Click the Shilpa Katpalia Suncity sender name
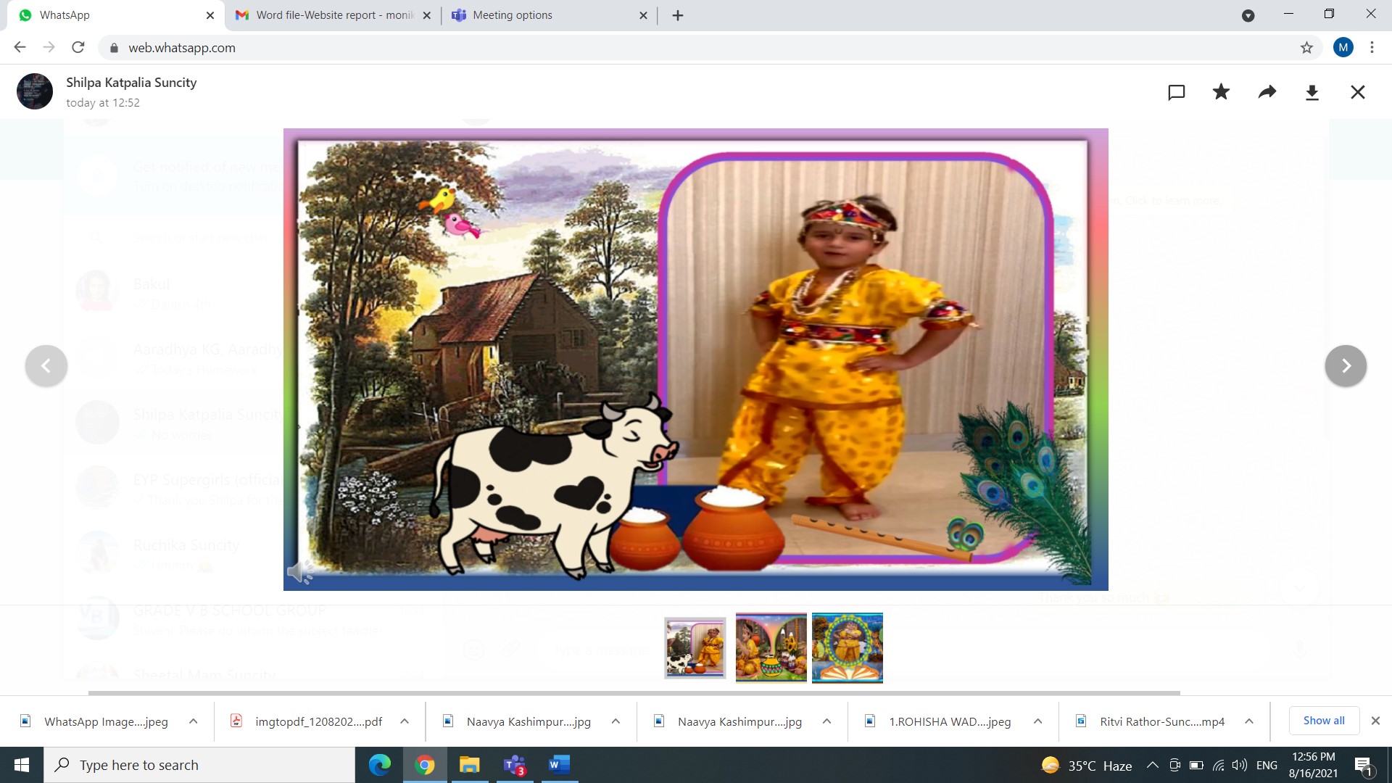1392x783 pixels. [x=131, y=82]
